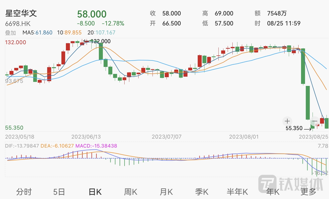Image resolution: width=329 pixels, height=199 pixels.
Task: Click the MACD scale value 7.78
Action: (x=323, y=146)
